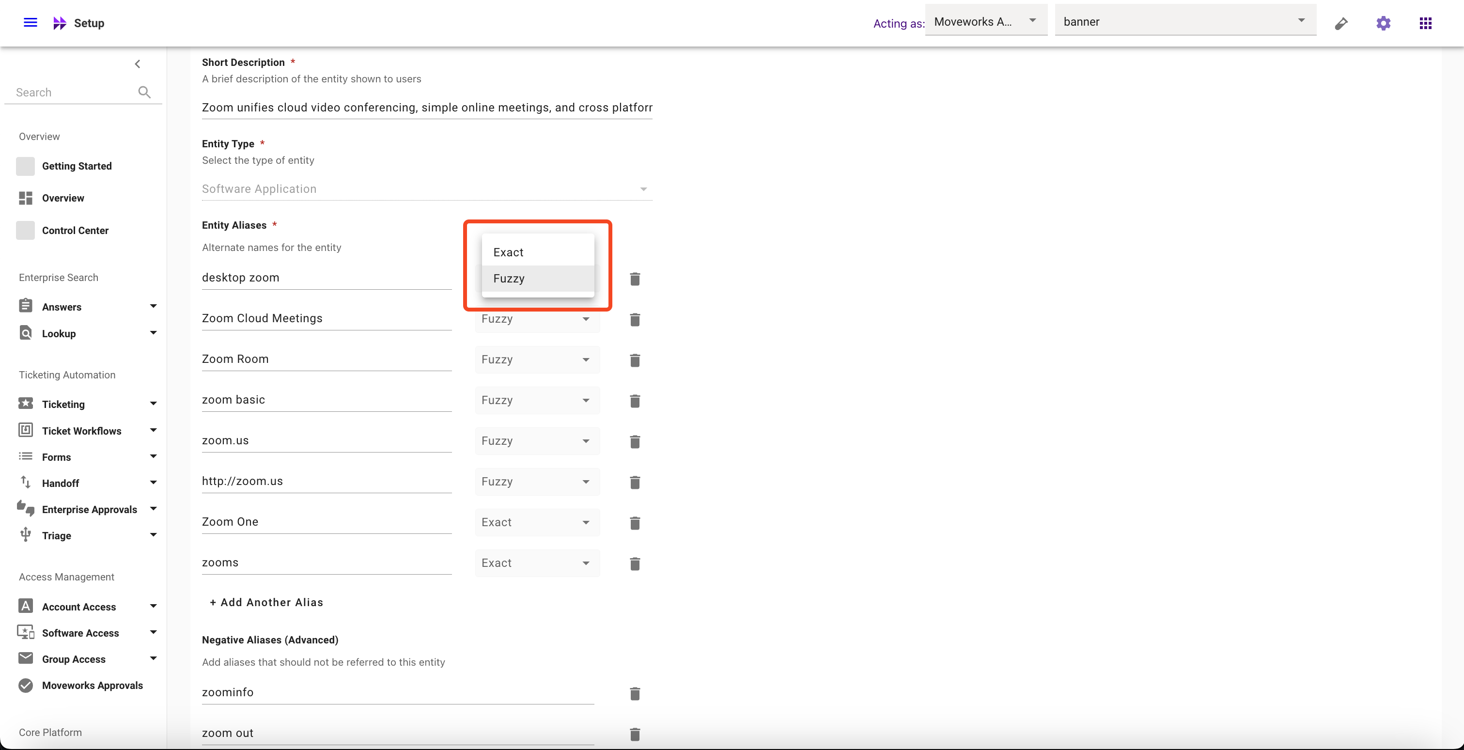Open the hamburger navigation menu
This screenshot has height=750, width=1464.
[30, 23]
